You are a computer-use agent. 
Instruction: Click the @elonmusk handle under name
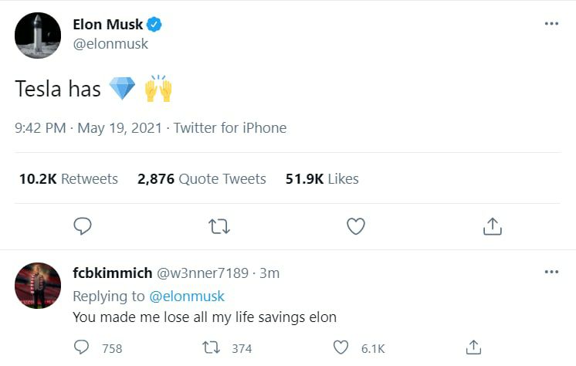pos(110,44)
